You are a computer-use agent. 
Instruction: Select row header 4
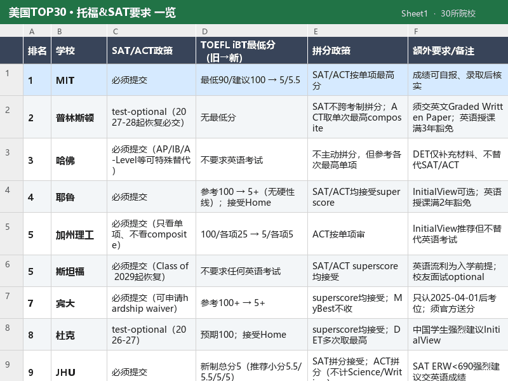click(11, 197)
